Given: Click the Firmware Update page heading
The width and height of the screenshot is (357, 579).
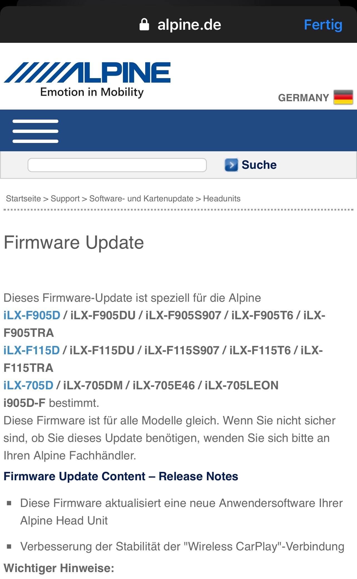Looking at the screenshot, I should point(74,243).
